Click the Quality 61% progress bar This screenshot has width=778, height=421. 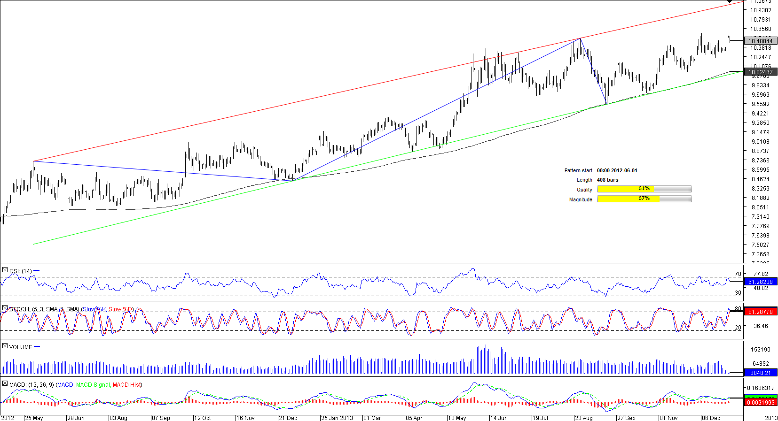(644, 189)
